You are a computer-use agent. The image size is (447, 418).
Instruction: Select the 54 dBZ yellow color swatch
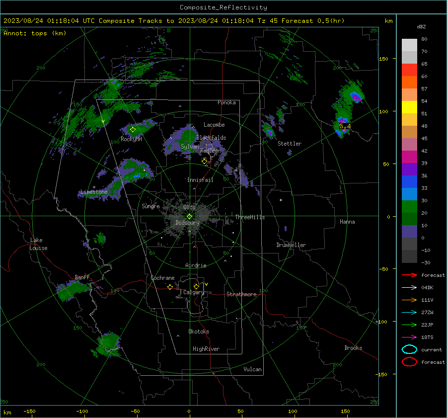coord(409,107)
